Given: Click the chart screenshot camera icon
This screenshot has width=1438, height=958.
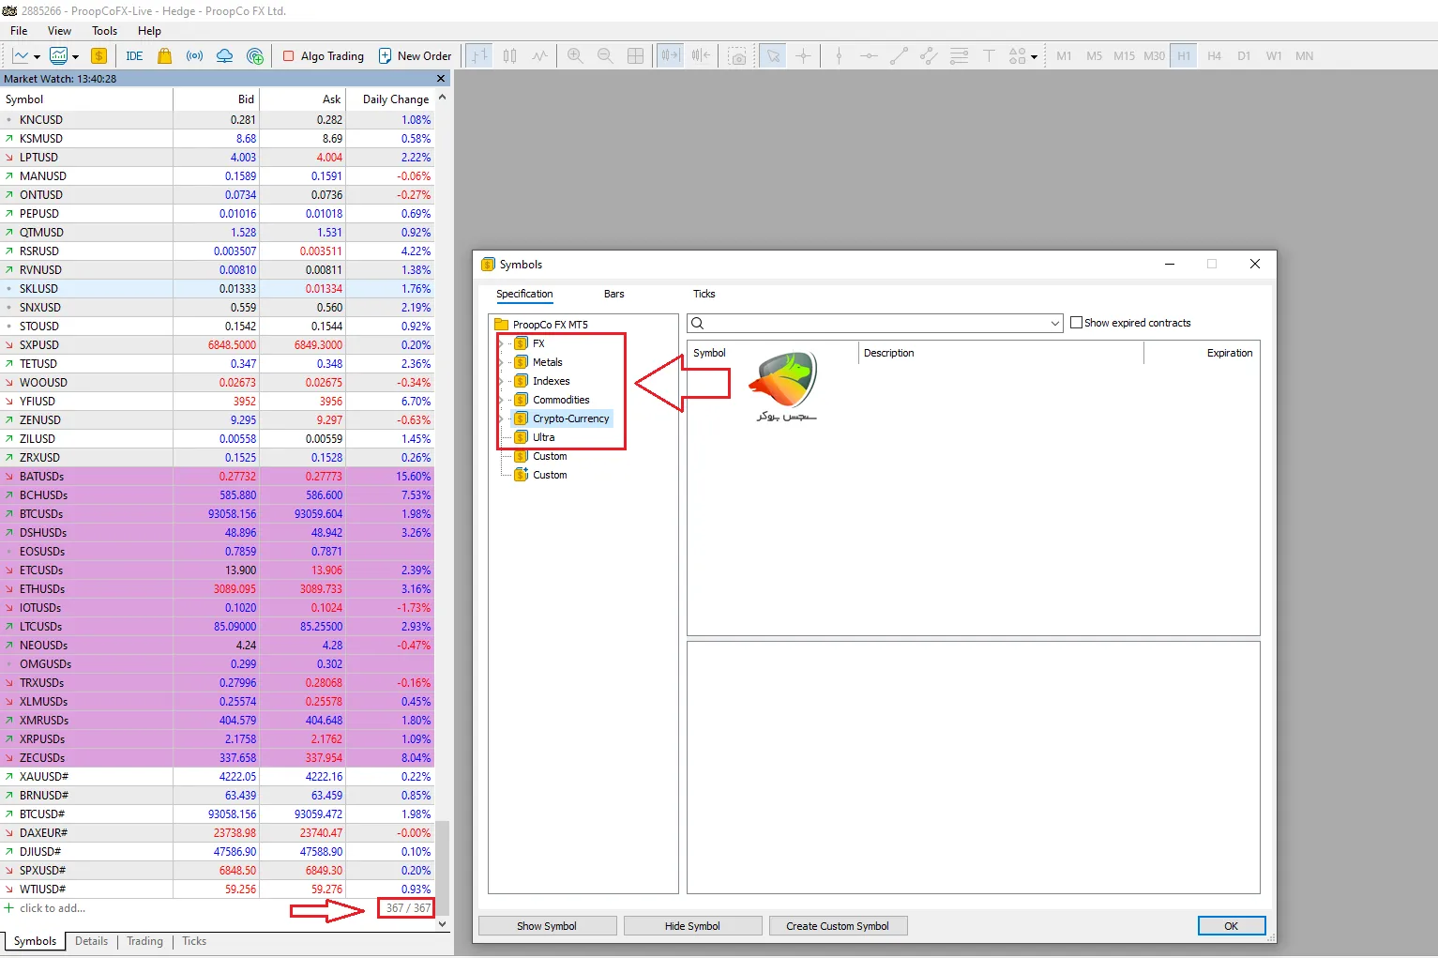Looking at the screenshot, I should pos(738,56).
